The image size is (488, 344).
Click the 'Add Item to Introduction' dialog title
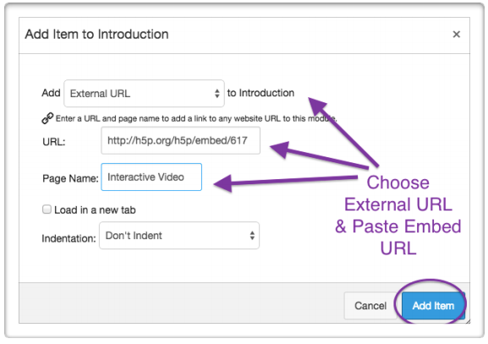tap(96, 34)
